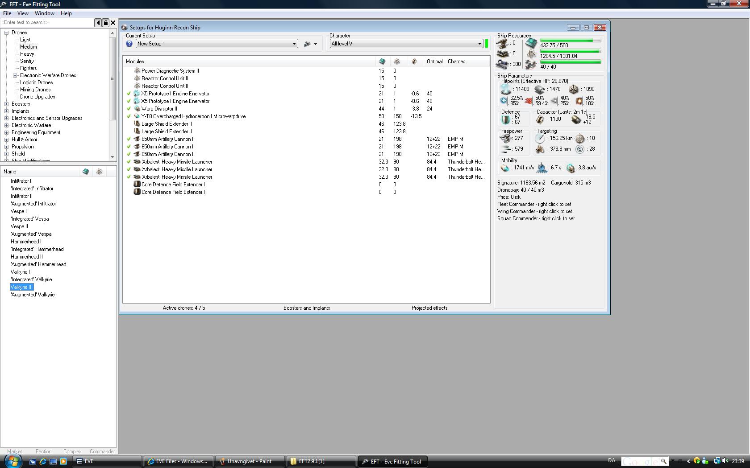Open the All level V character dropdown
This screenshot has height=468, width=750.
pyautogui.click(x=406, y=44)
